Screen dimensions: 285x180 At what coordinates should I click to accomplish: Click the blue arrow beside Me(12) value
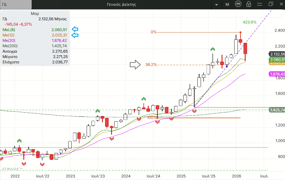tap(75, 35)
